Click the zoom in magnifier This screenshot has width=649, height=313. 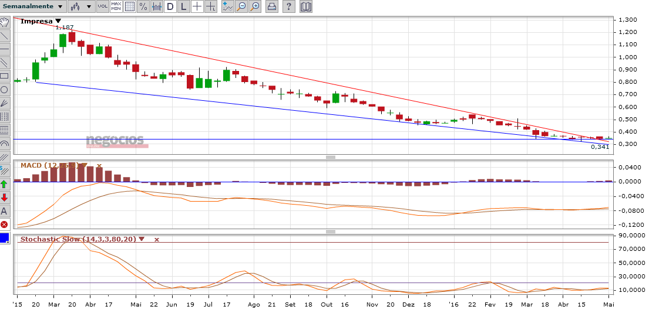pyautogui.click(x=255, y=6)
